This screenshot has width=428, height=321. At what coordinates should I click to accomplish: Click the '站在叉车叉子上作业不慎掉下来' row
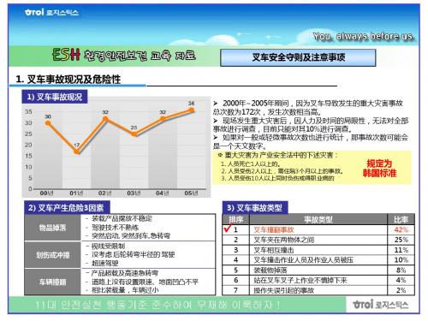coord(318,280)
